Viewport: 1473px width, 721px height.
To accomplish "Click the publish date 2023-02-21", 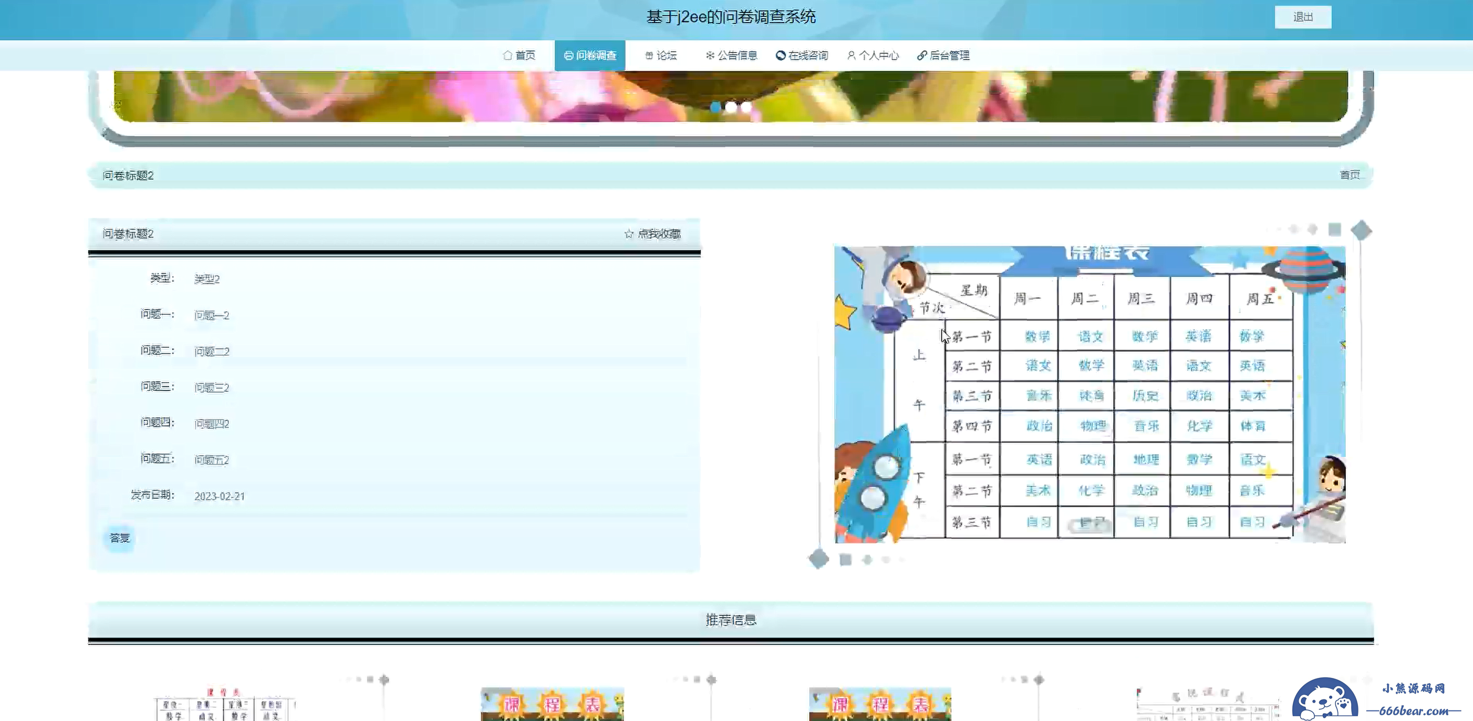I will (220, 496).
